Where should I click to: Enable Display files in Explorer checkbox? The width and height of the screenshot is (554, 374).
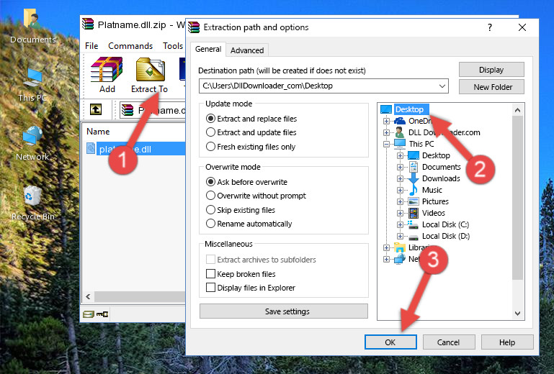click(x=210, y=288)
